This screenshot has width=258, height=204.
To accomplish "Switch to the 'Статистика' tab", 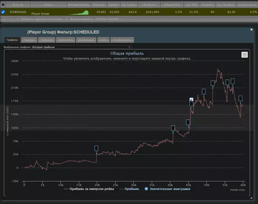I will (x=66, y=40).
